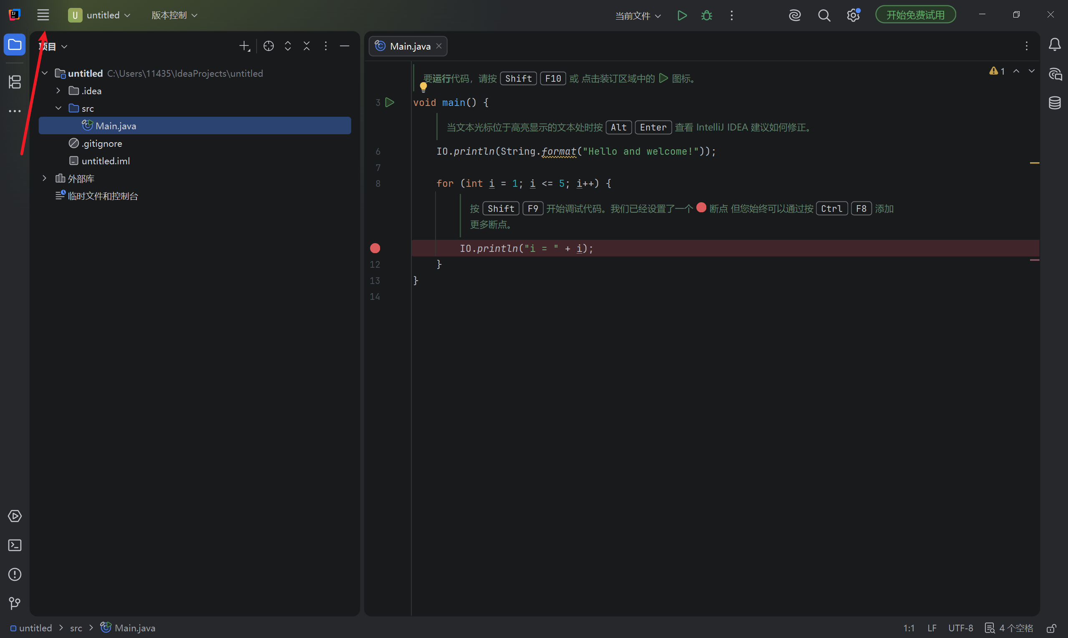Open the Terminal tool window
1068x638 pixels.
click(x=15, y=545)
